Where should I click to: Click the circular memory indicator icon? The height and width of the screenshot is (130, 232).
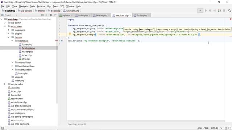tap(229, 128)
